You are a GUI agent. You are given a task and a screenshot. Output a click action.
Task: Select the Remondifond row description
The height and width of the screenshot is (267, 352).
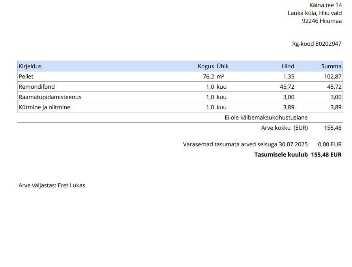37,87
